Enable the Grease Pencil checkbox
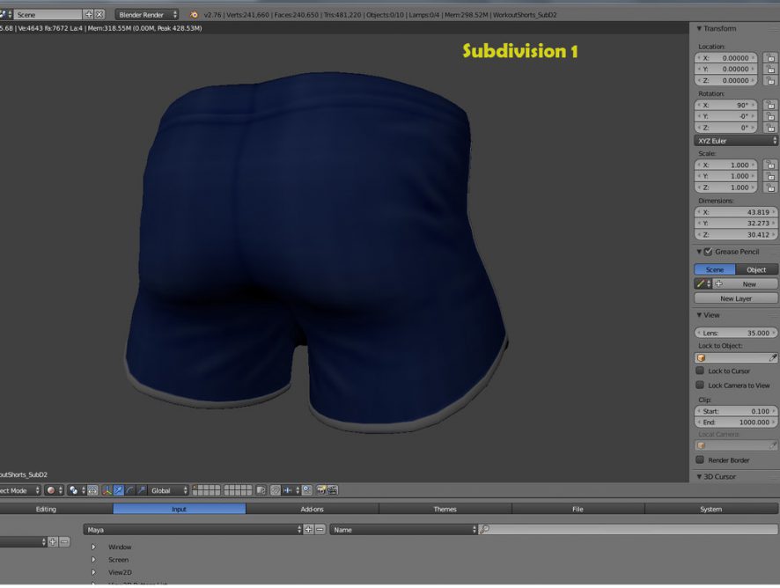Screen dimensions: 780x588 coord(709,252)
